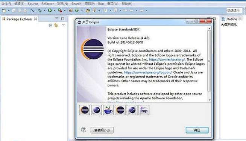Click the About text scrollbar down arrow

coord(209,100)
